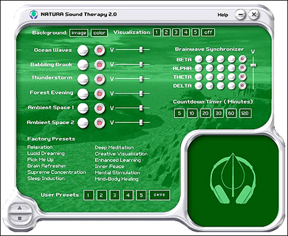Select third DELTA brainwave level

220,86
